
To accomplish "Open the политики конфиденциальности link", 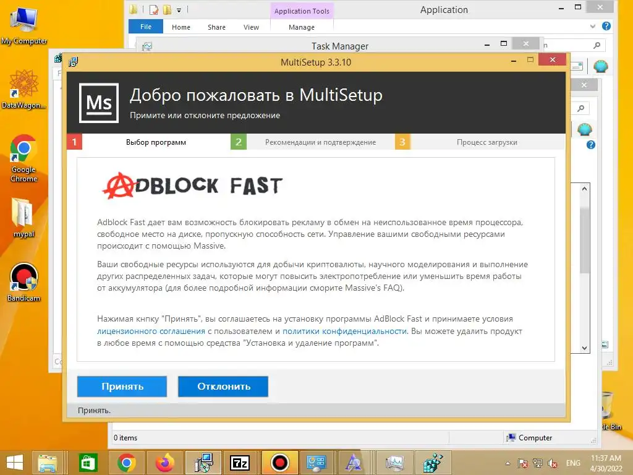I will click(344, 332).
